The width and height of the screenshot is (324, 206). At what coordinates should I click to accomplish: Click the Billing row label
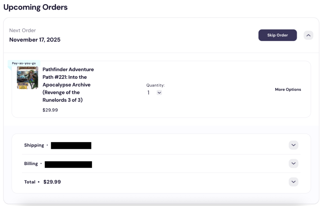tap(31, 164)
